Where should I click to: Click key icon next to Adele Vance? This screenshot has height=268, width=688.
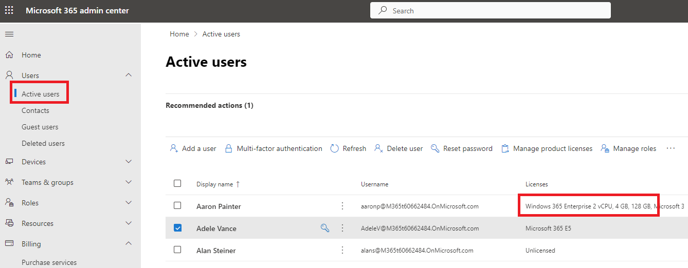click(325, 228)
